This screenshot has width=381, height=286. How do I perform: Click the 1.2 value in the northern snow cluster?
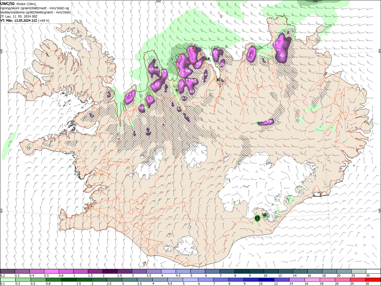(x=179, y=64)
